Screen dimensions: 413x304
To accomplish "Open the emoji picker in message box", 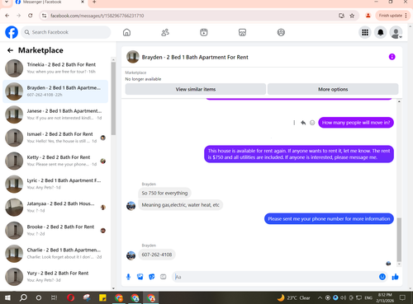I will (382, 277).
